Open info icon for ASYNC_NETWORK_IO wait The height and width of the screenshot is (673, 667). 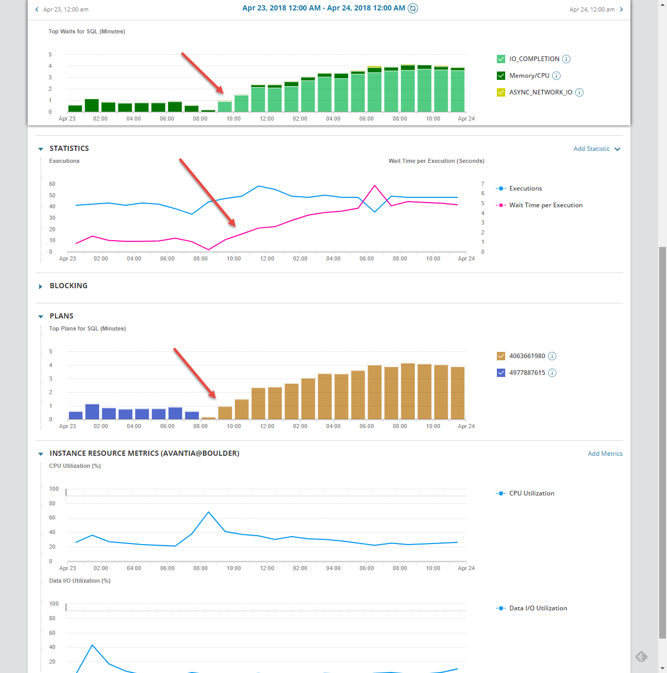[579, 92]
